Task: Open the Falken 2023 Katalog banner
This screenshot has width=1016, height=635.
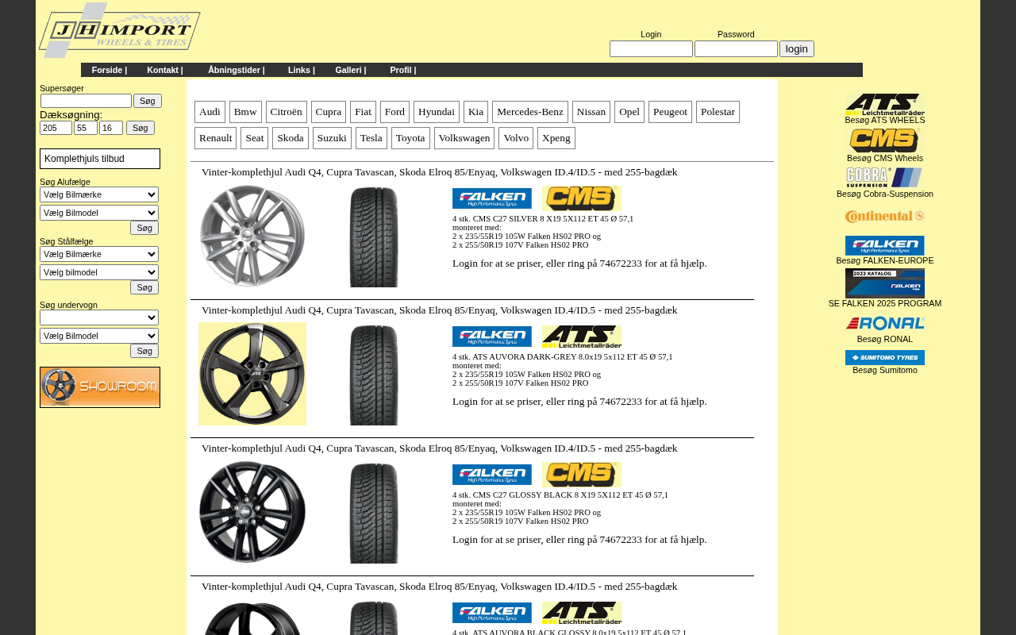Action: point(885,283)
